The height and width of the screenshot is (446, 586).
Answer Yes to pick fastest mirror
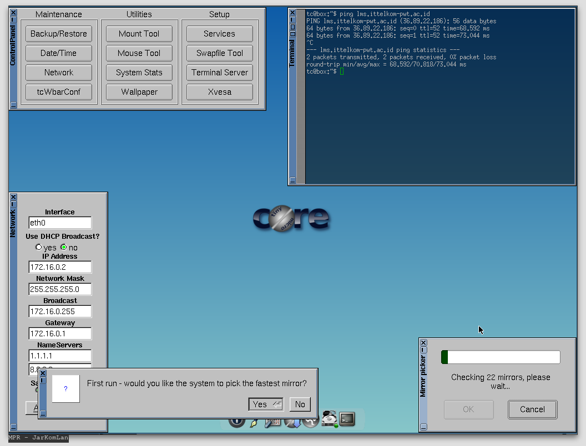266,404
